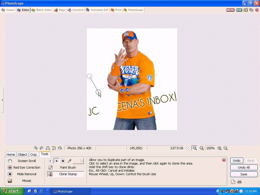The image size is (260, 195).
Task: Rotate the photo icon
Action: (60, 148)
